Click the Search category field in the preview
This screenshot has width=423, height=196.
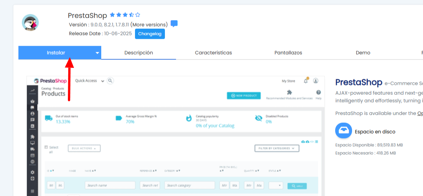[x=190, y=186]
